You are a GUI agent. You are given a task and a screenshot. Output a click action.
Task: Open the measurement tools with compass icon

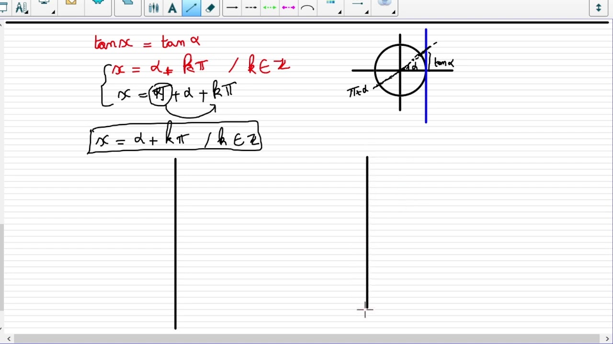coord(22,8)
